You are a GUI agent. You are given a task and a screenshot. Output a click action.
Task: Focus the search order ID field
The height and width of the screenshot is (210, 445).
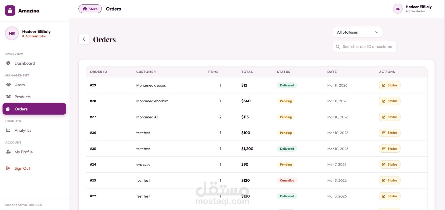(x=367, y=47)
